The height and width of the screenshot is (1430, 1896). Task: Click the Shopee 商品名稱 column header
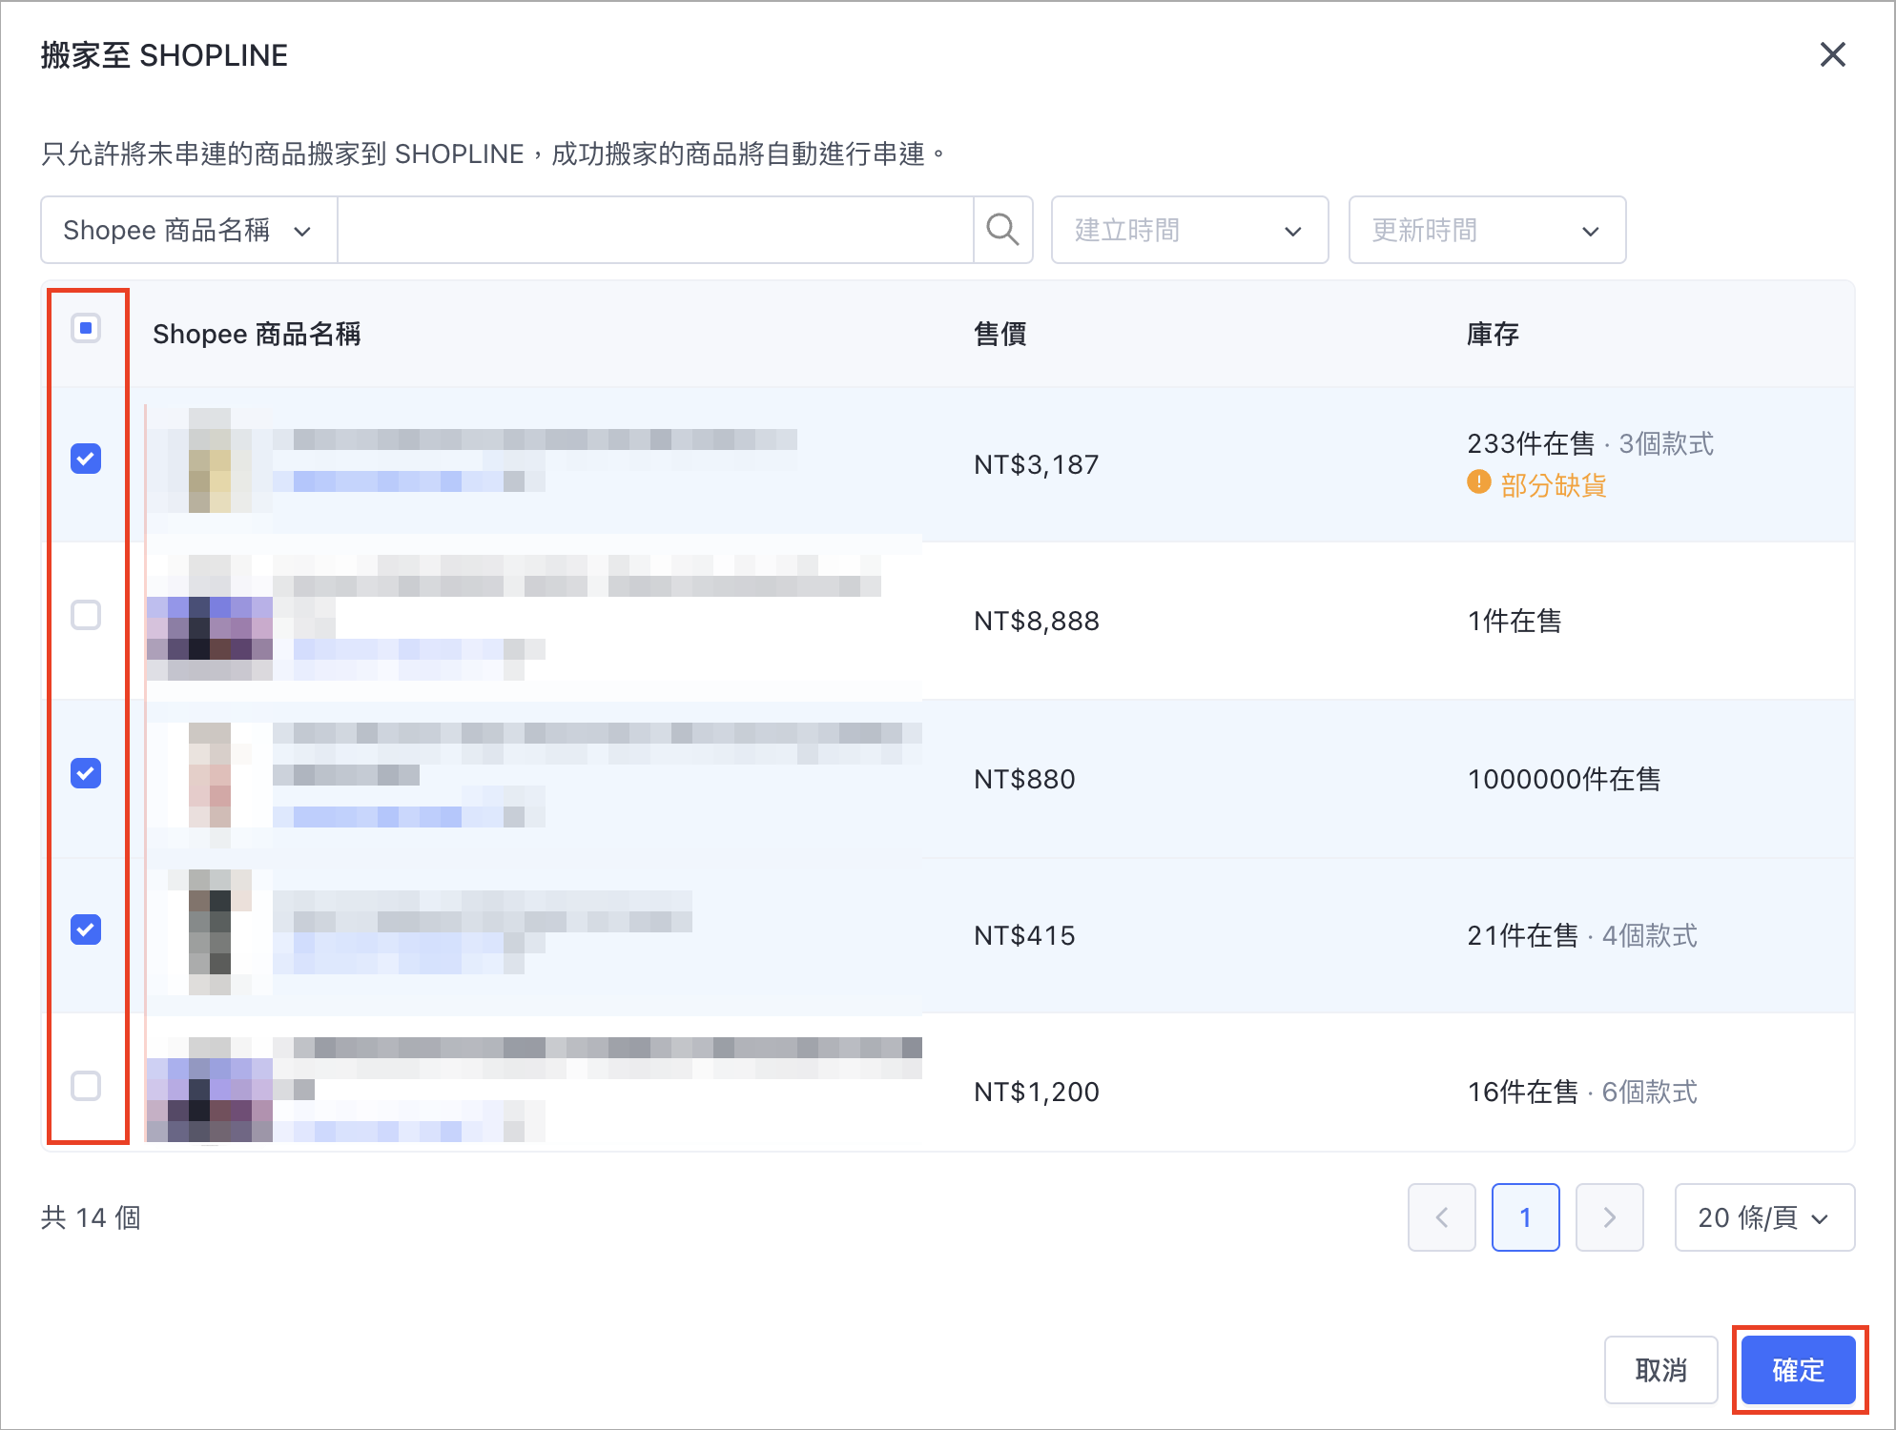point(257,334)
